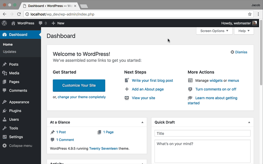Click the Media icon in sidebar
This screenshot has width=263, height=164.
(4, 73)
